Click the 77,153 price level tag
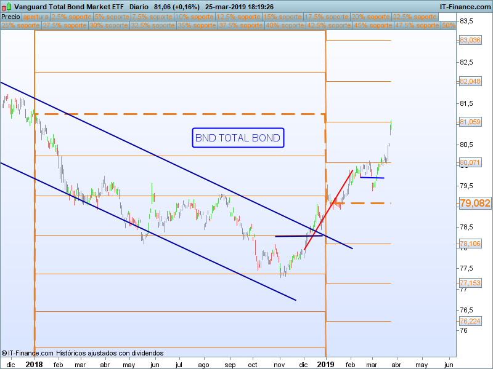The width and height of the screenshot is (493, 369). (470, 283)
